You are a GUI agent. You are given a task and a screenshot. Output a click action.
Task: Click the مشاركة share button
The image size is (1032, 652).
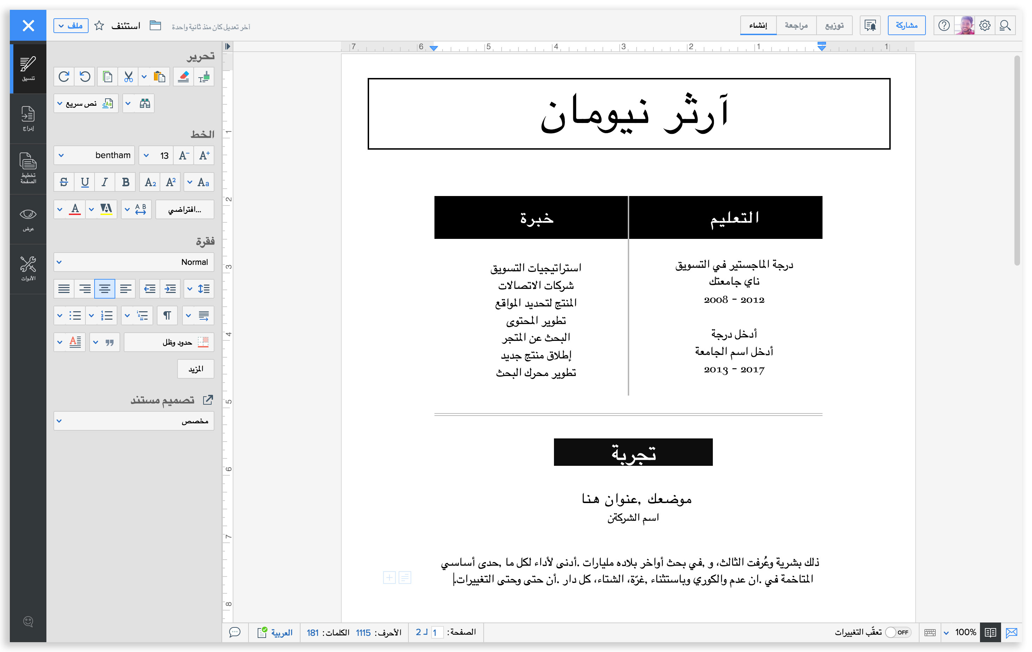[x=906, y=26]
